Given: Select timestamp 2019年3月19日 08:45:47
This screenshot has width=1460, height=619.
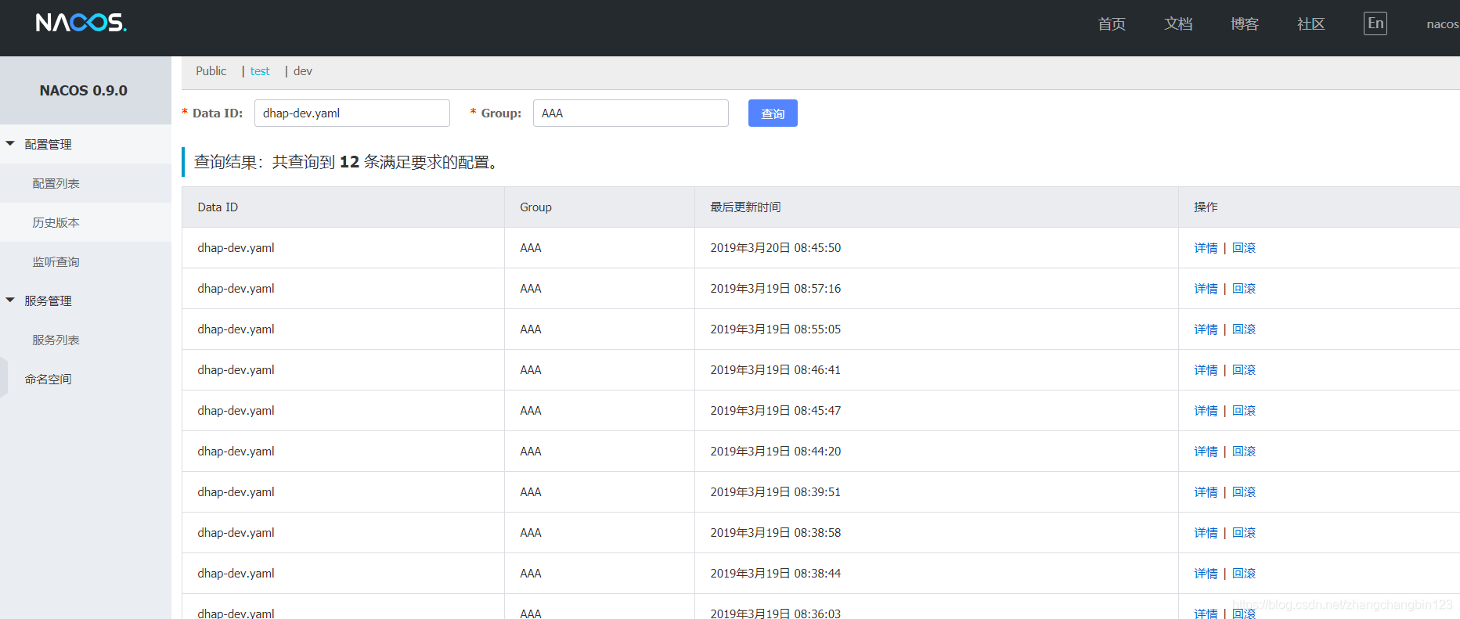Looking at the screenshot, I should point(776,411).
